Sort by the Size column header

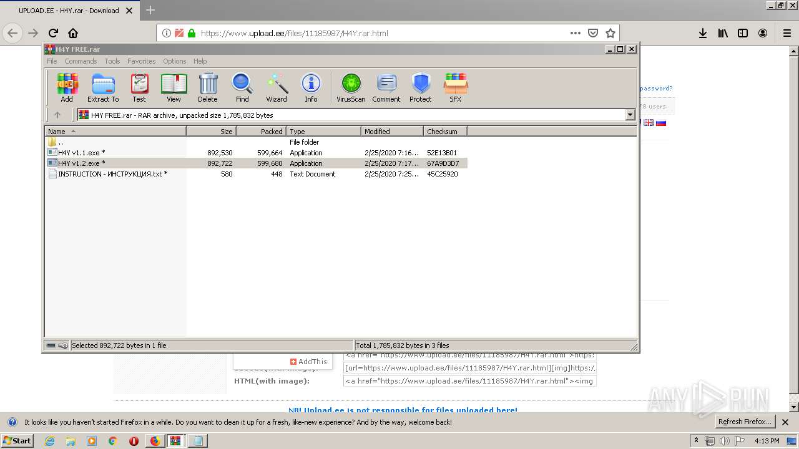pyautogui.click(x=211, y=132)
